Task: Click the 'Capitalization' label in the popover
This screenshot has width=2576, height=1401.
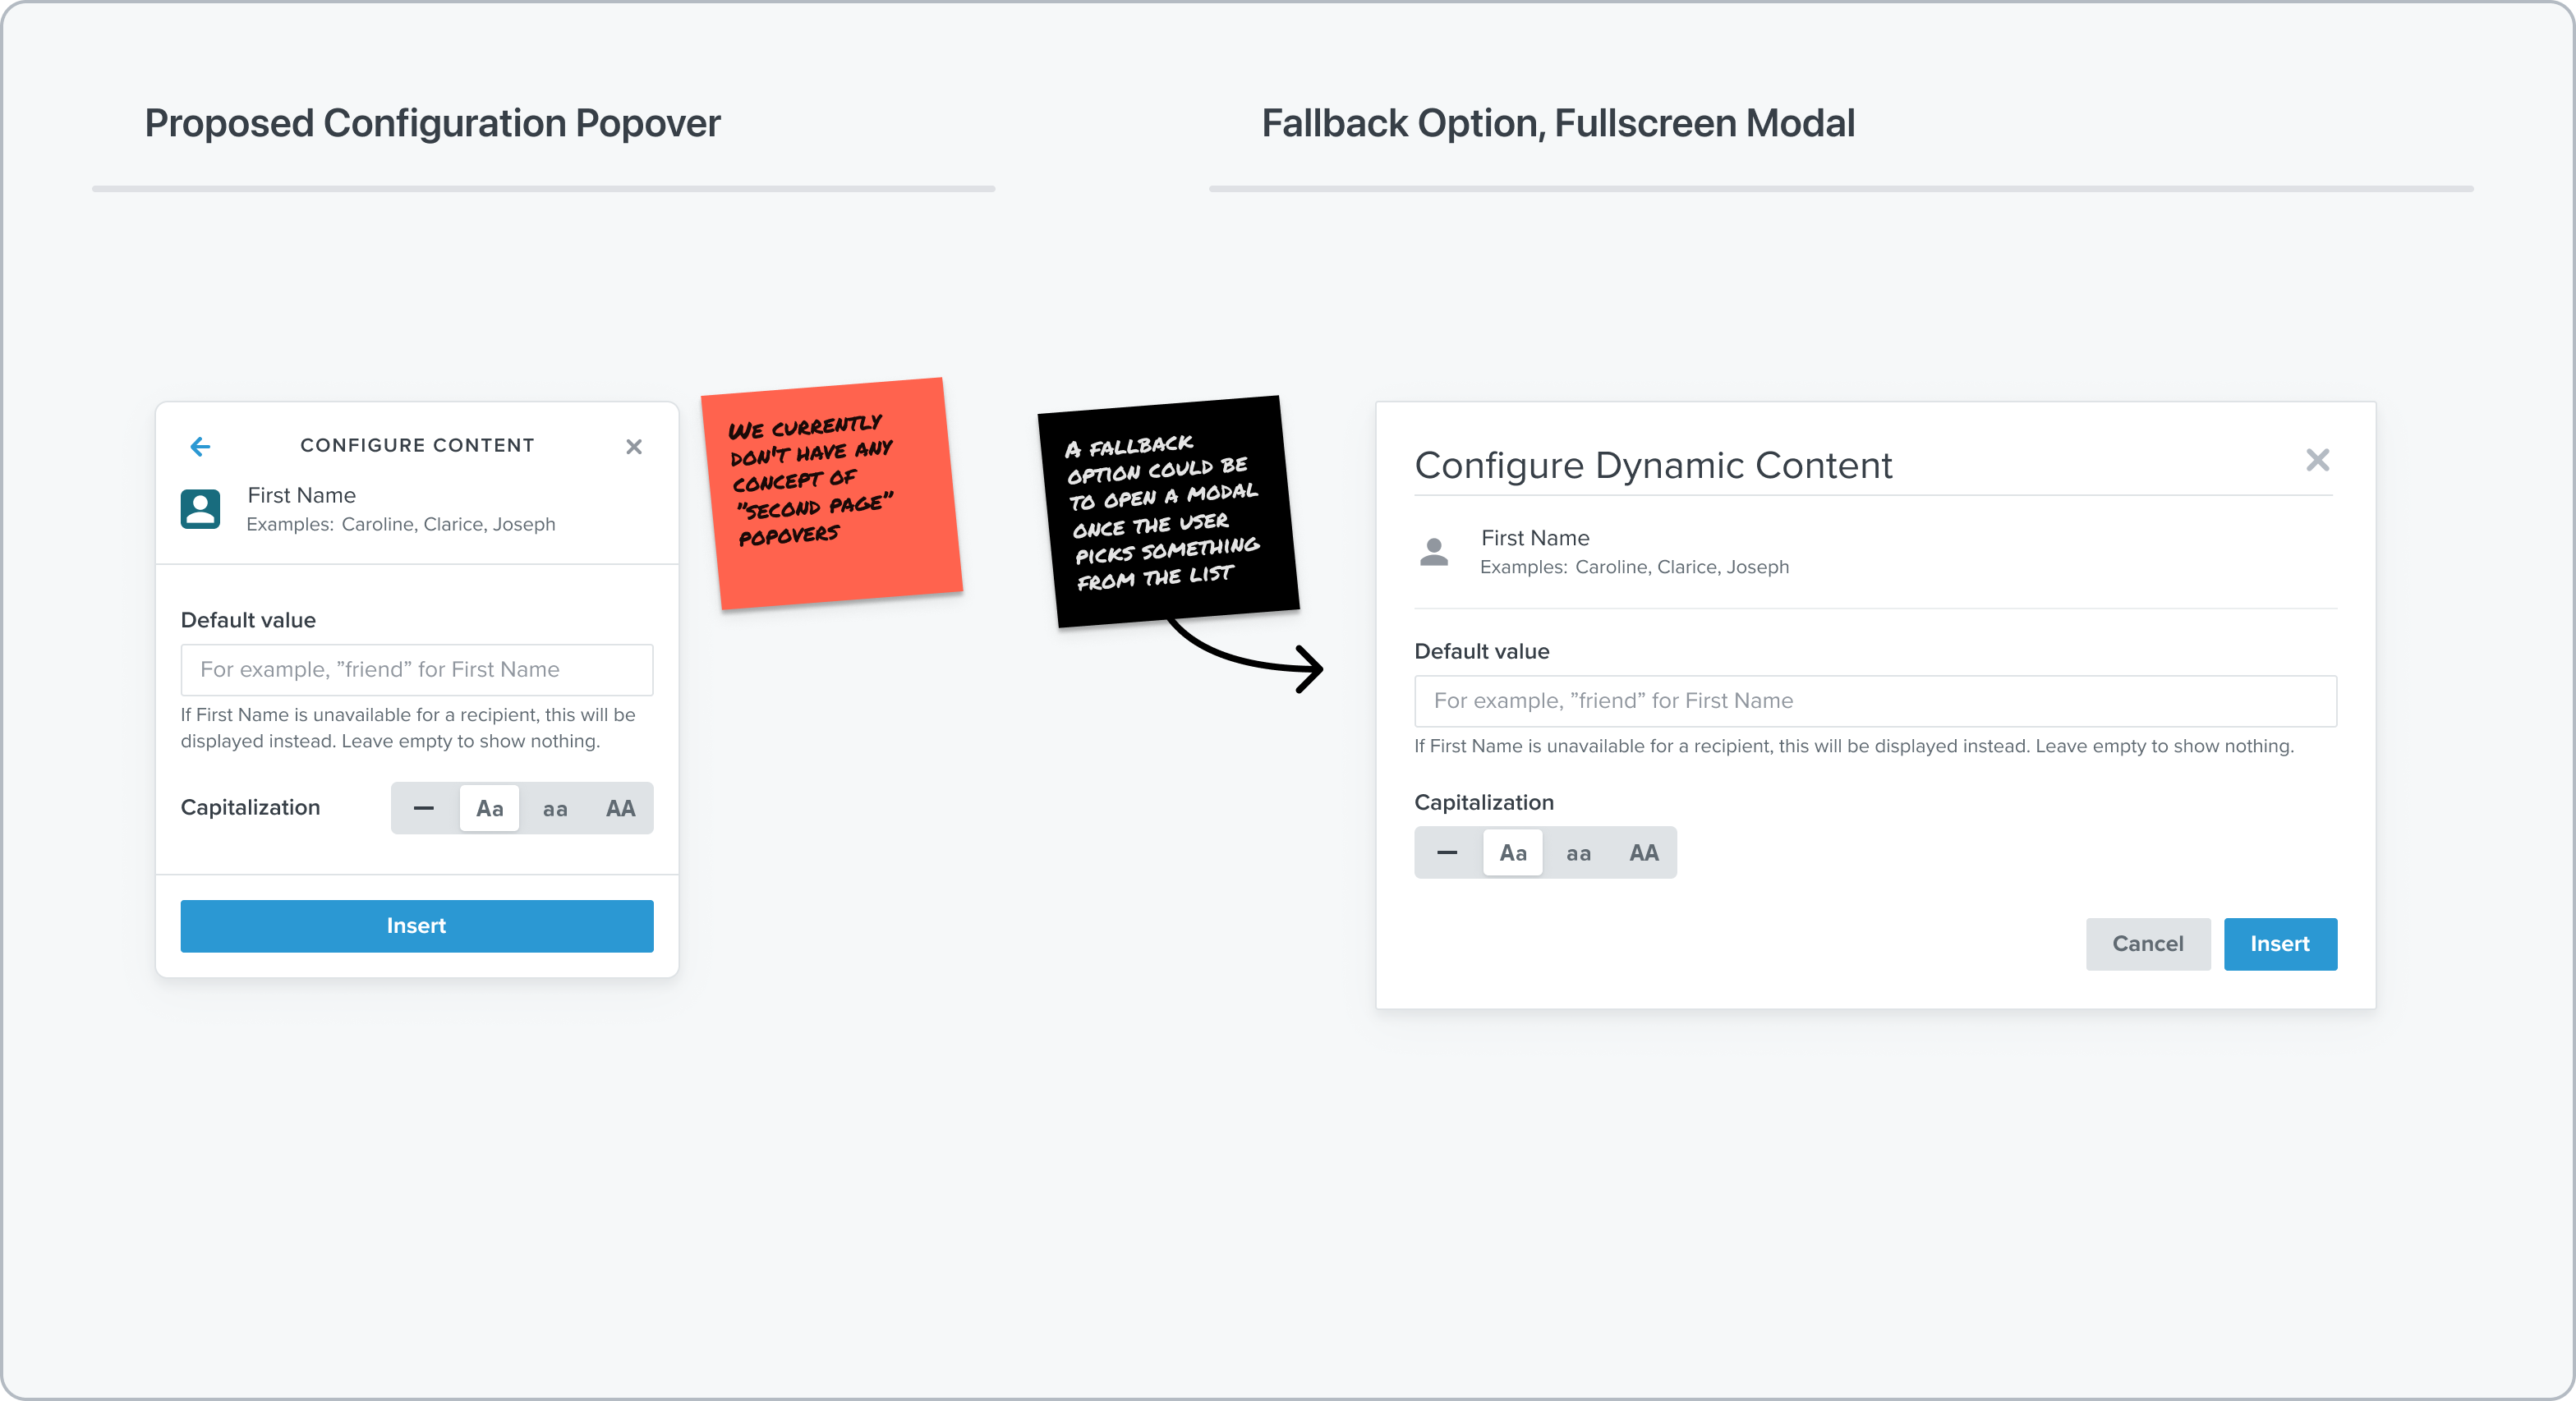Action: pos(250,807)
